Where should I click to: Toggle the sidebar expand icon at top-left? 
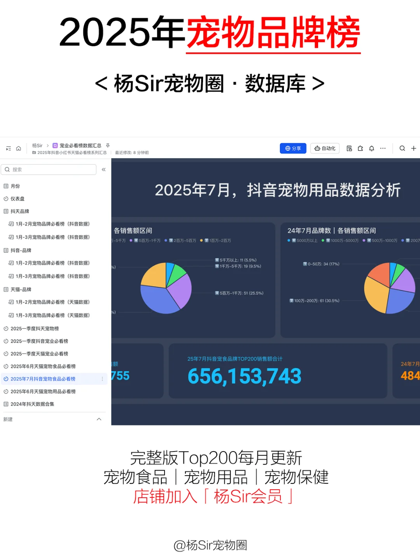(x=9, y=149)
